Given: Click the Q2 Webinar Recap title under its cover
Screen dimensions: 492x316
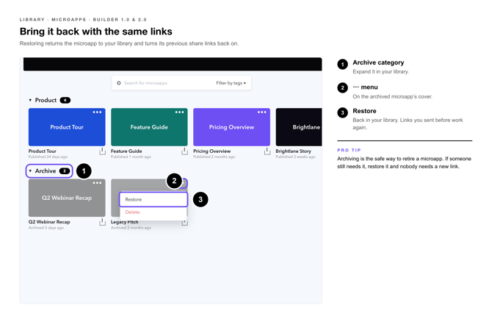Looking at the screenshot, I should [x=49, y=222].
